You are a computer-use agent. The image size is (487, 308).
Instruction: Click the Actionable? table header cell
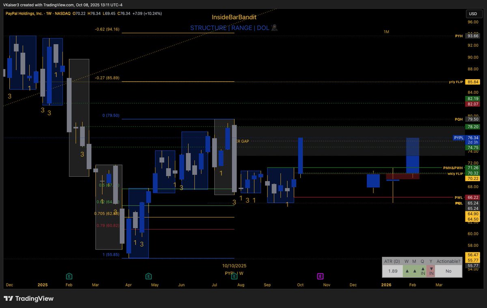[x=448, y=261]
